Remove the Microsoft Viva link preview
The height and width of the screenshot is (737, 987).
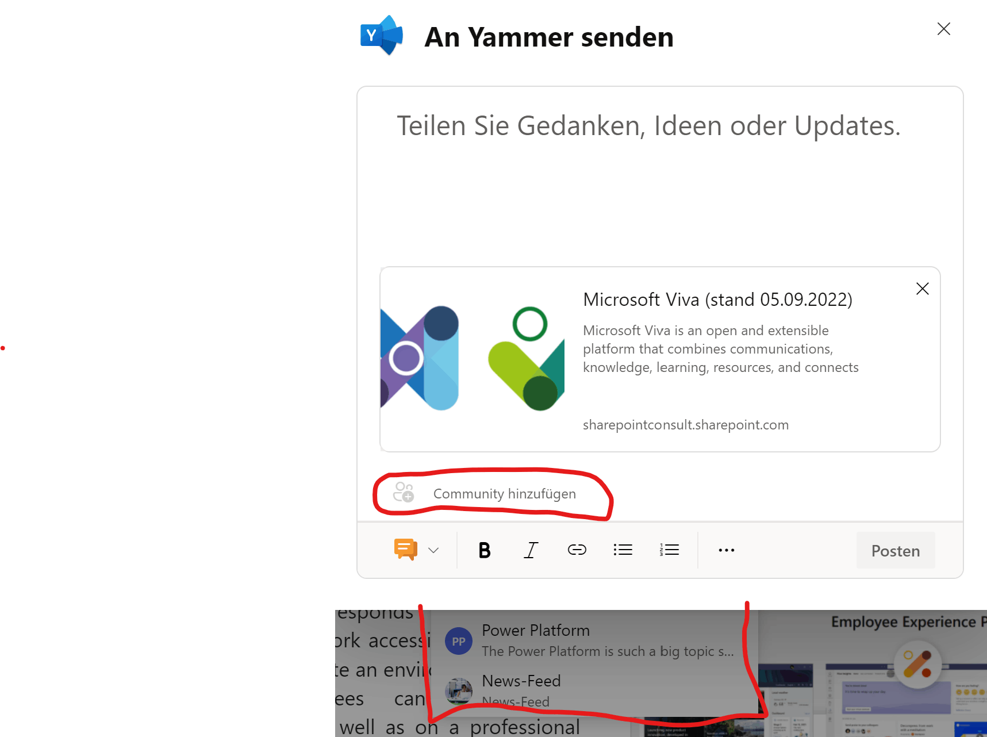[922, 289]
